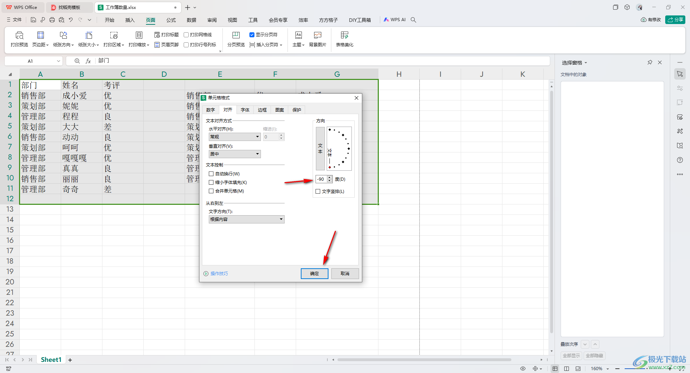
Task: Enable Print Row and Column Headings checkbox
Action: coord(186,45)
